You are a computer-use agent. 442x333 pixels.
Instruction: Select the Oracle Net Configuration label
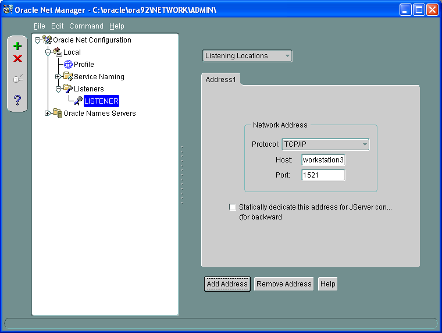pos(92,40)
